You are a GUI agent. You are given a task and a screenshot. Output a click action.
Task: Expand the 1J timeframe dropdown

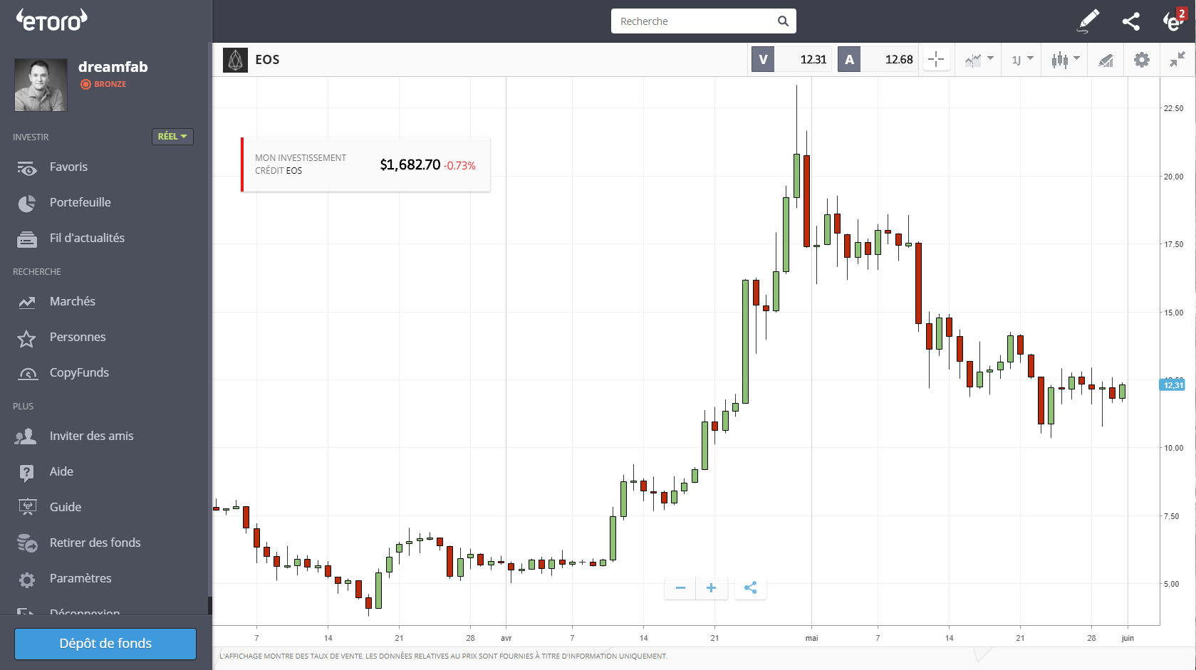pos(1021,60)
